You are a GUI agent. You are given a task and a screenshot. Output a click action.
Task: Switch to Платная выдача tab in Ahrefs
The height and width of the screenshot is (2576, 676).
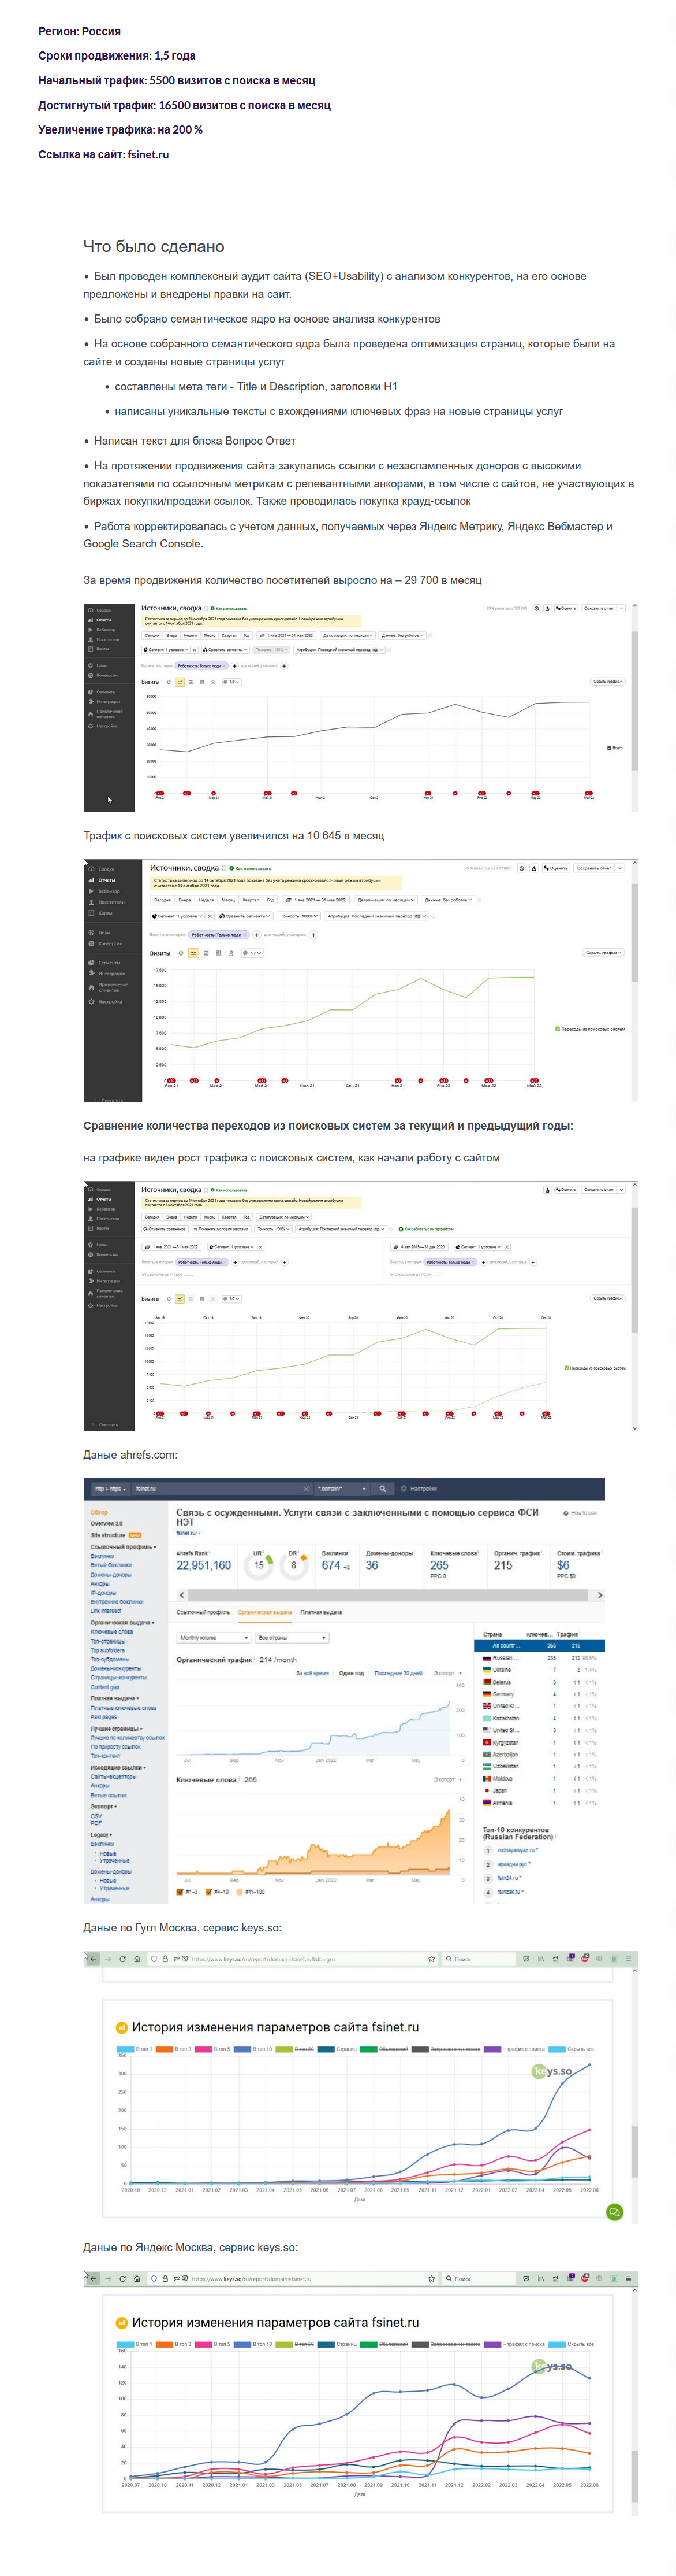pyautogui.click(x=320, y=1612)
